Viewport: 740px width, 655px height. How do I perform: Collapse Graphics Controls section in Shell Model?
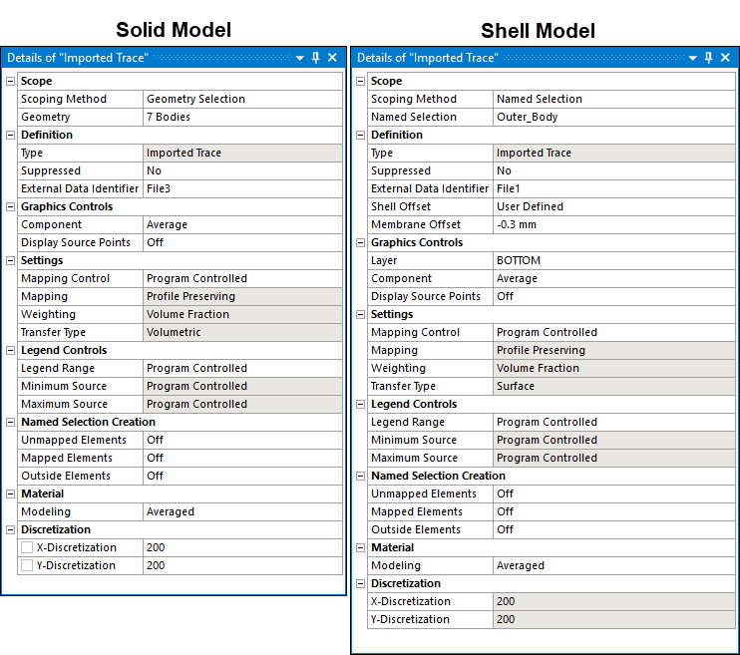click(x=361, y=242)
